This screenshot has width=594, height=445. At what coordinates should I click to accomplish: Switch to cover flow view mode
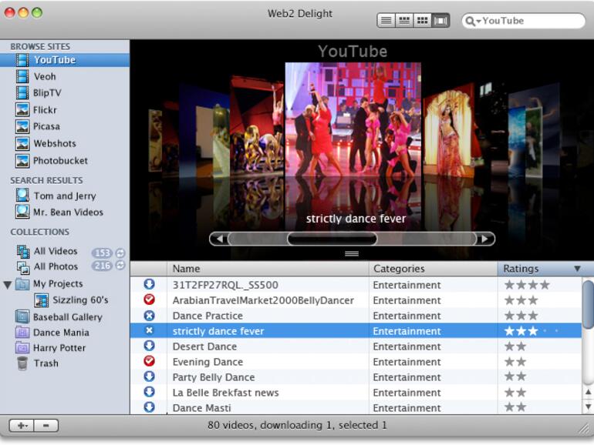(x=440, y=21)
